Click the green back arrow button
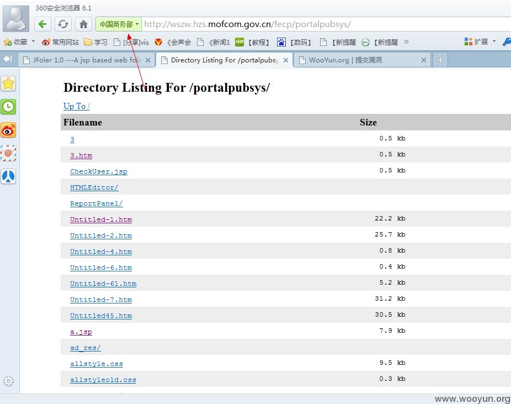Viewport: 511px width, 404px height. click(42, 24)
